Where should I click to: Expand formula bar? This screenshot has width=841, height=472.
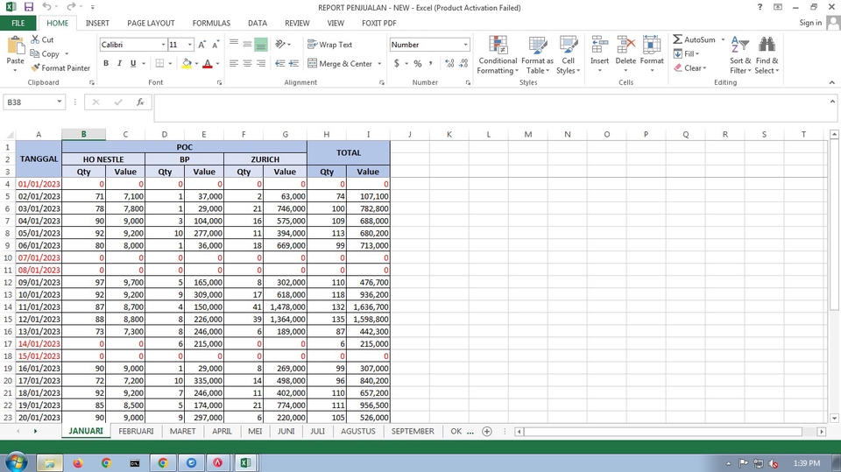(832, 102)
